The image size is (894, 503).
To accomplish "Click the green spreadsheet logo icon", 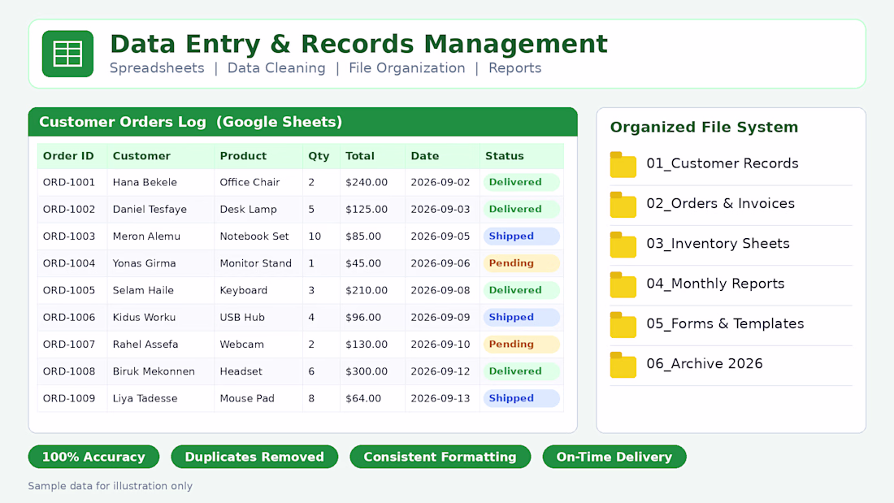I will coord(67,54).
